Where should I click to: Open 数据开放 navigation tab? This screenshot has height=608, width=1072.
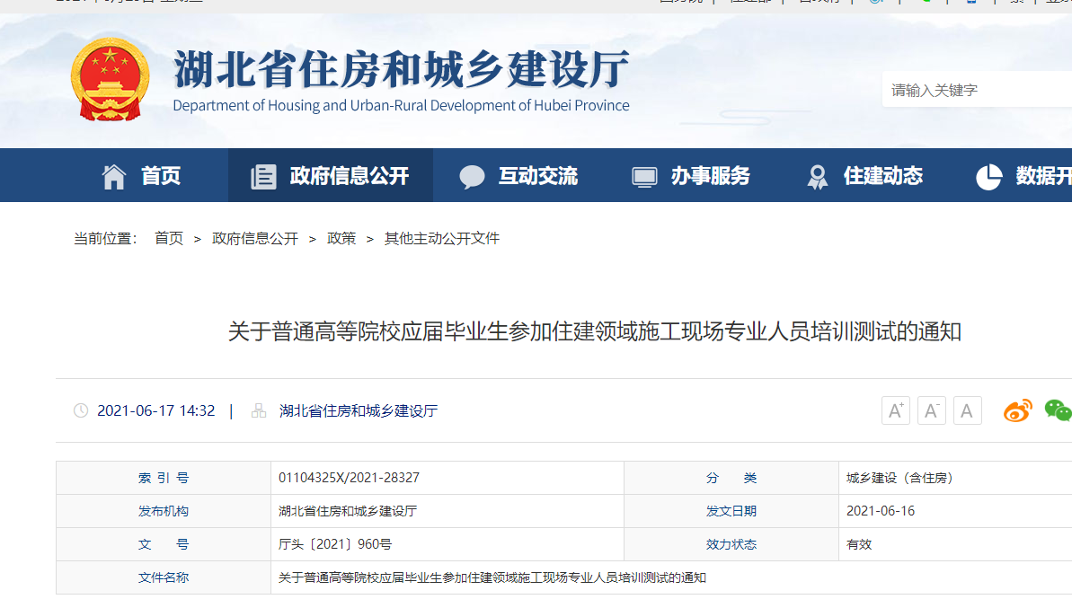1044,176
